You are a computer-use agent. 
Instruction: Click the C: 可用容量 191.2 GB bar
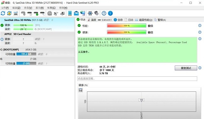pos(26,54)
